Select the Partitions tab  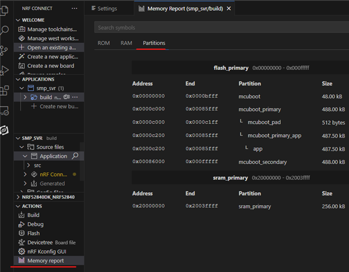pyautogui.click(x=154, y=43)
